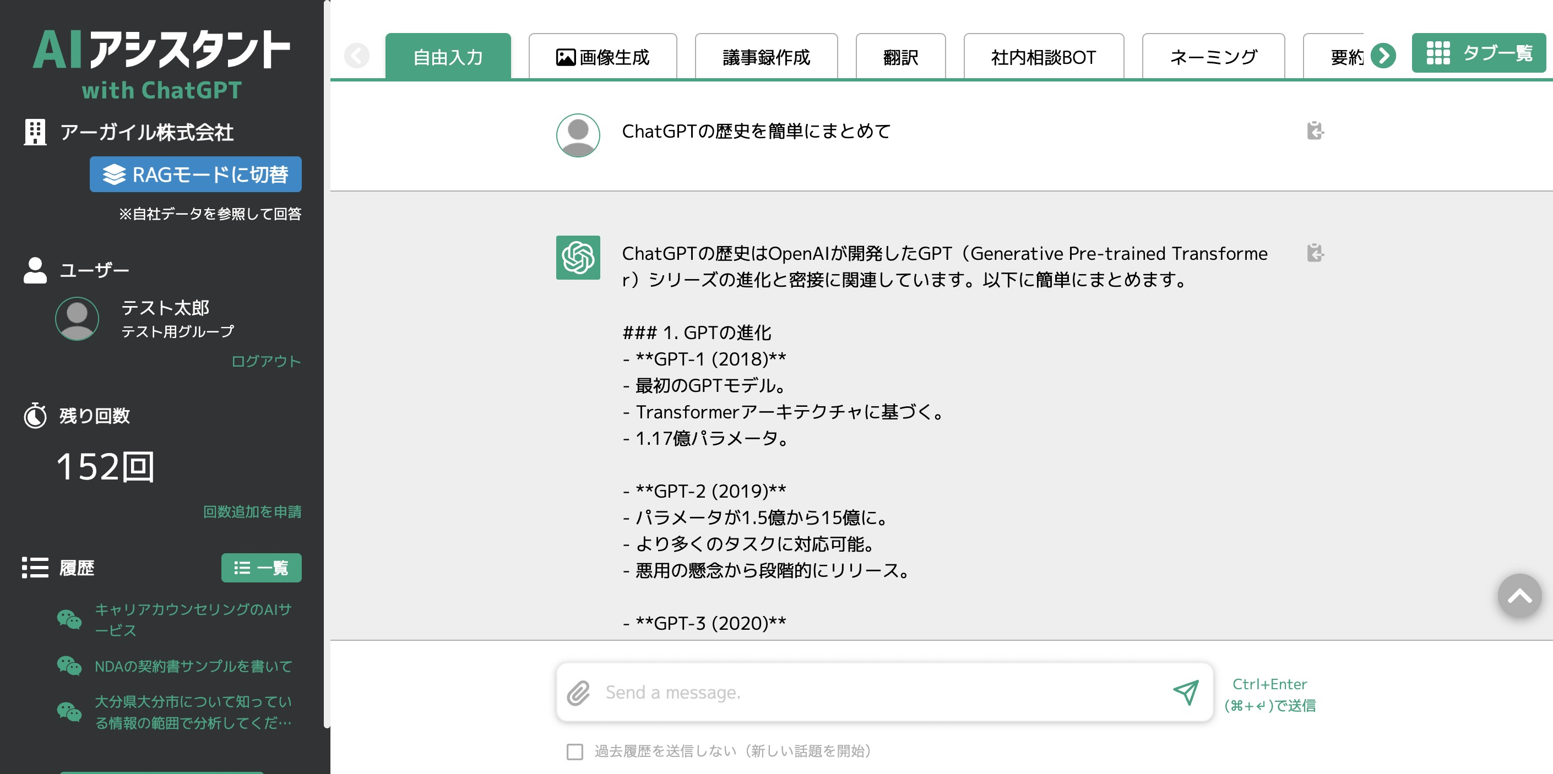Click the Send a message input field
Screen dimensions: 1553x774
[880, 693]
